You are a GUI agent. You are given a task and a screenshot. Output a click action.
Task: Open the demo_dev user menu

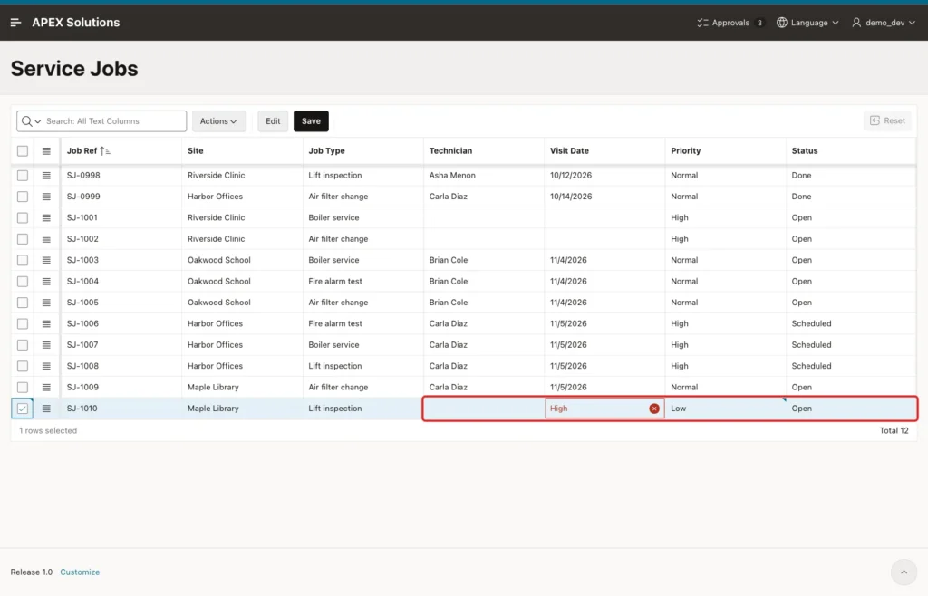click(x=884, y=23)
